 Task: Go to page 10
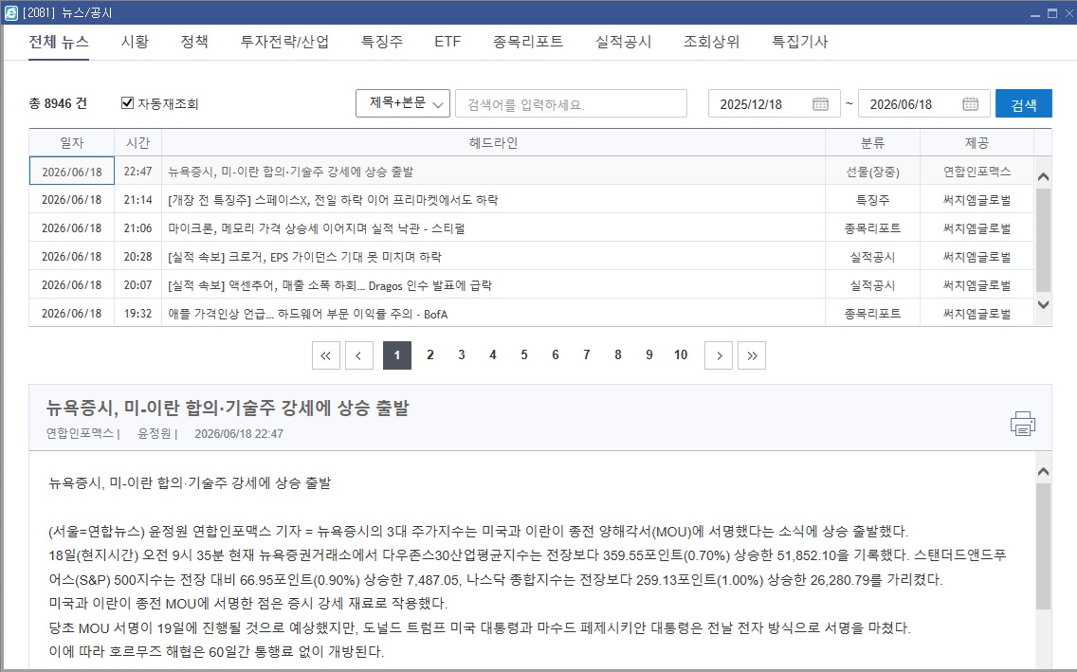[681, 354]
